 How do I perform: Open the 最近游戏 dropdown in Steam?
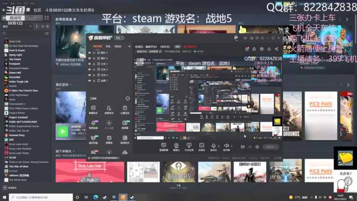(64, 84)
